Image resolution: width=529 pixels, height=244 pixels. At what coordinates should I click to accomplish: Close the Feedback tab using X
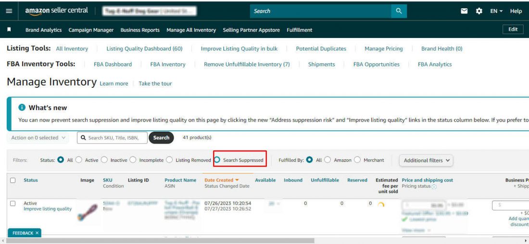37,233
